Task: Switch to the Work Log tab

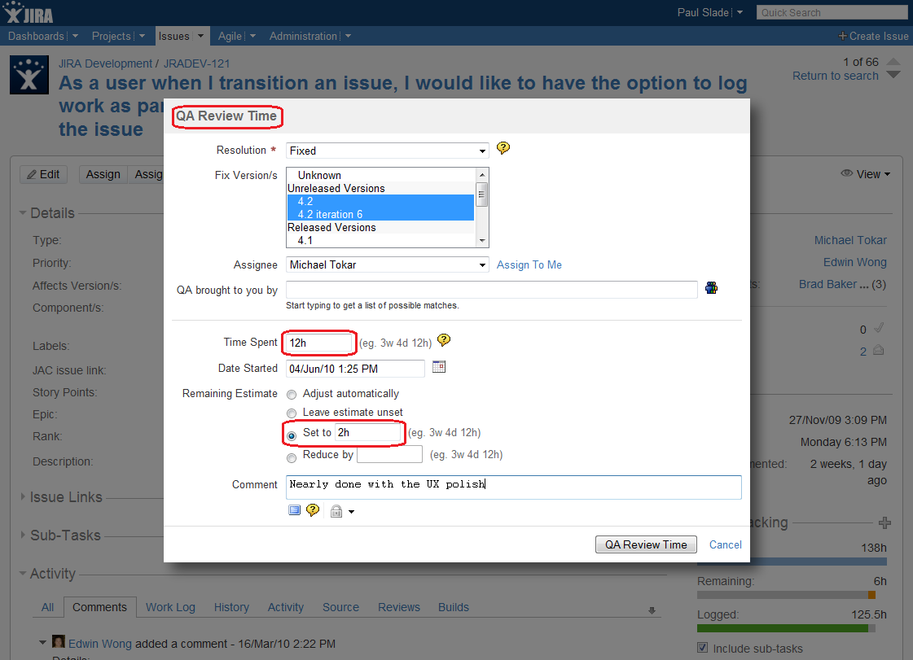Action: pyautogui.click(x=170, y=607)
